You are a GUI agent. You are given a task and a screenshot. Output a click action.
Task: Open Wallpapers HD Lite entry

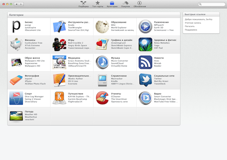pyautogui.click(x=34, y=61)
